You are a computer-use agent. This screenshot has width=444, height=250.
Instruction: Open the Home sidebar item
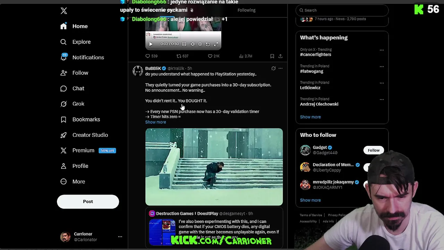(x=74, y=26)
